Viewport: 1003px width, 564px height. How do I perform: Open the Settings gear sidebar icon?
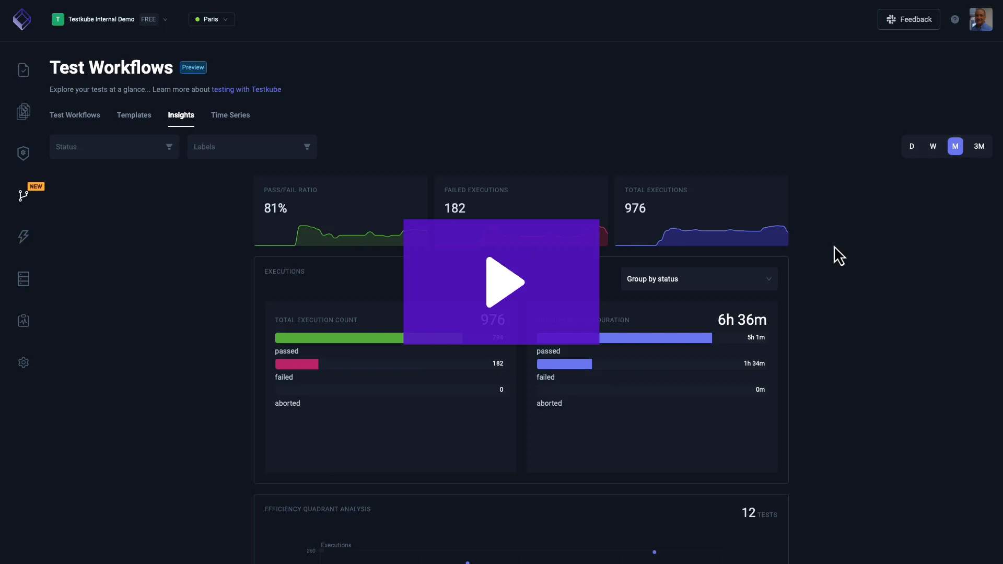pos(24,362)
